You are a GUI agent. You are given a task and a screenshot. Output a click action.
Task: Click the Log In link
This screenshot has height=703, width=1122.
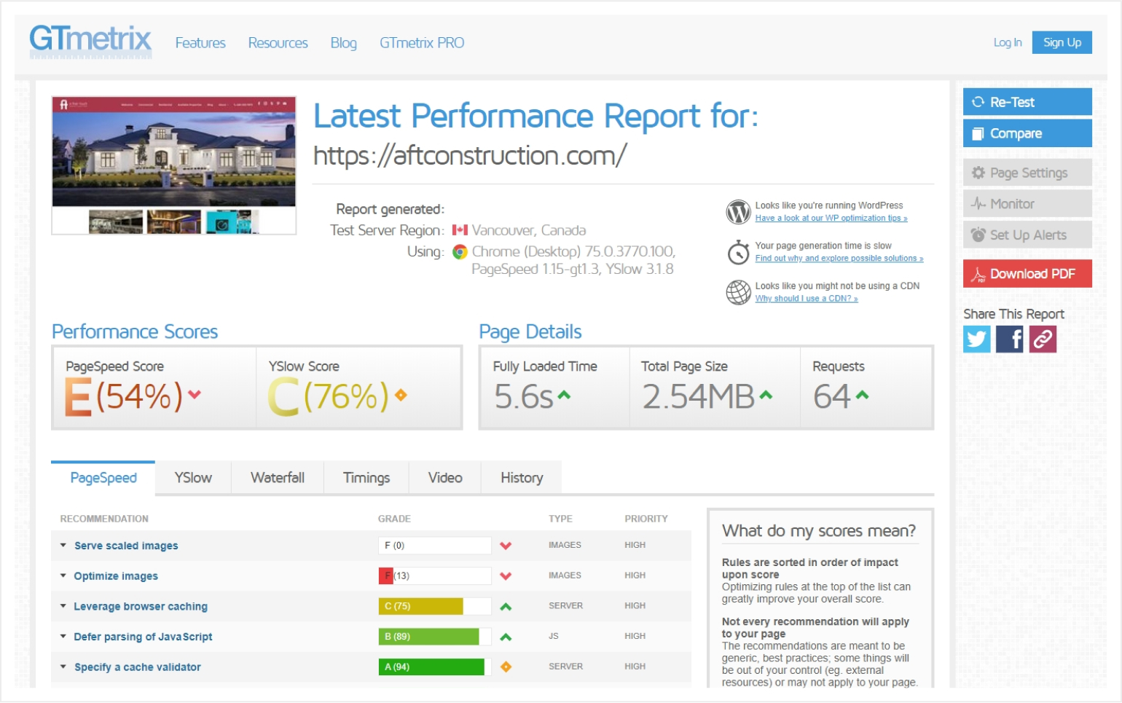tap(1008, 42)
